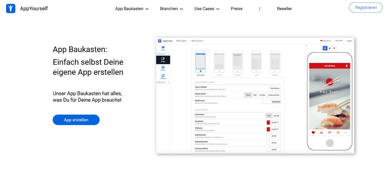Open the Use Cases dropdown
Image resolution: width=388 pixels, height=174 pixels.
coord(207,9)
